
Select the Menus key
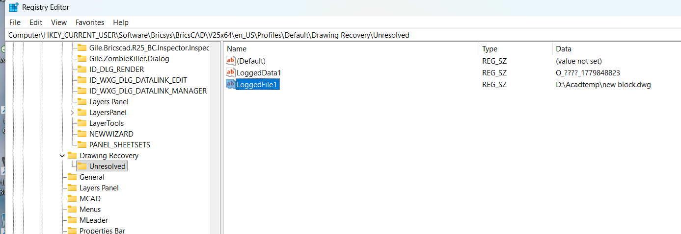90,210
